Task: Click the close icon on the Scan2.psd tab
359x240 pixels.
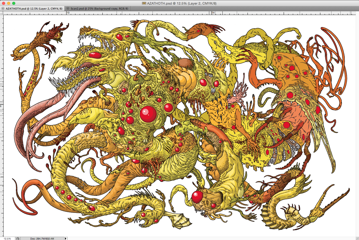Action: (x=68, y=8)
